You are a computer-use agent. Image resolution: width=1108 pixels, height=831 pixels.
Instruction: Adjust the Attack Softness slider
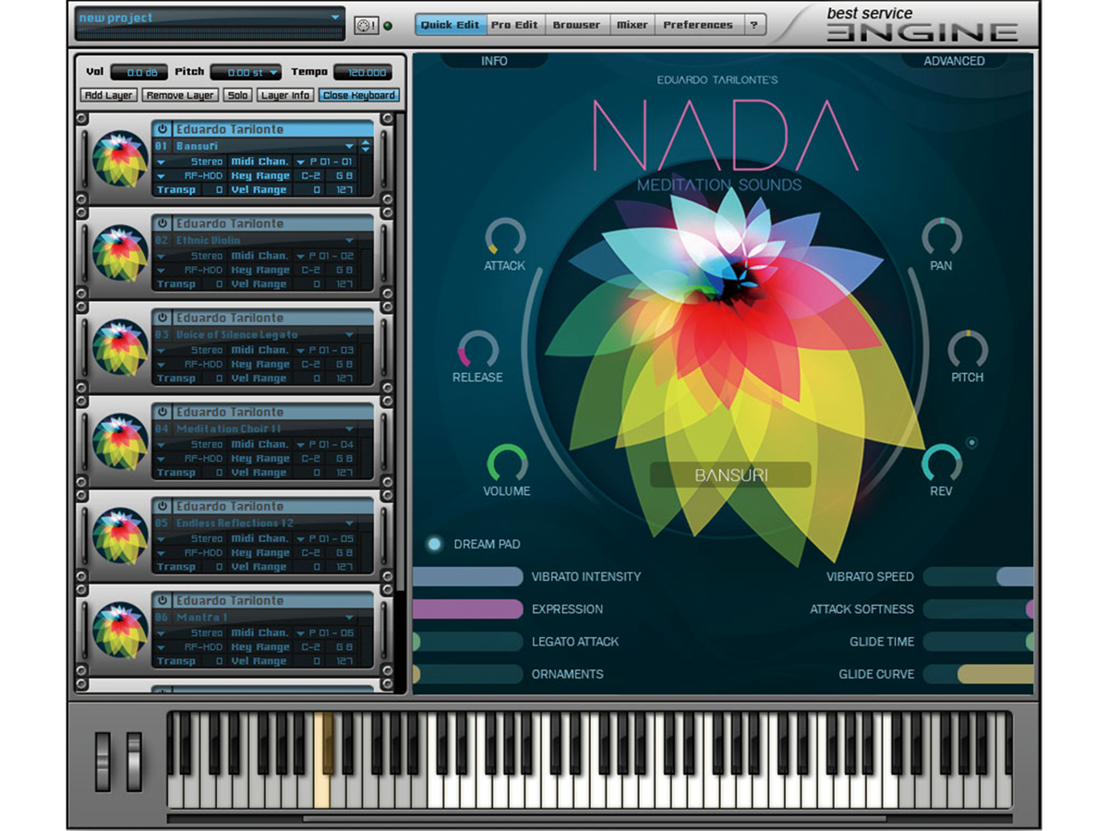coord(978,609)
